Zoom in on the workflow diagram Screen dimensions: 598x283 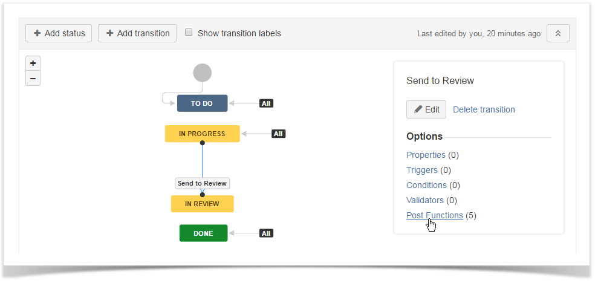coord(33,63)
